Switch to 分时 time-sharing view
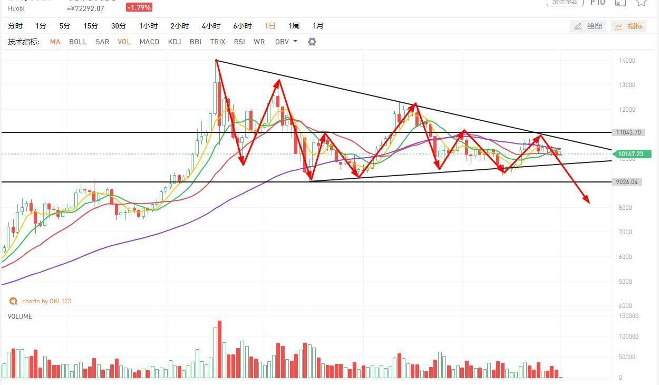This screenshot has height=385, width=659. click(x=15, y=26)
